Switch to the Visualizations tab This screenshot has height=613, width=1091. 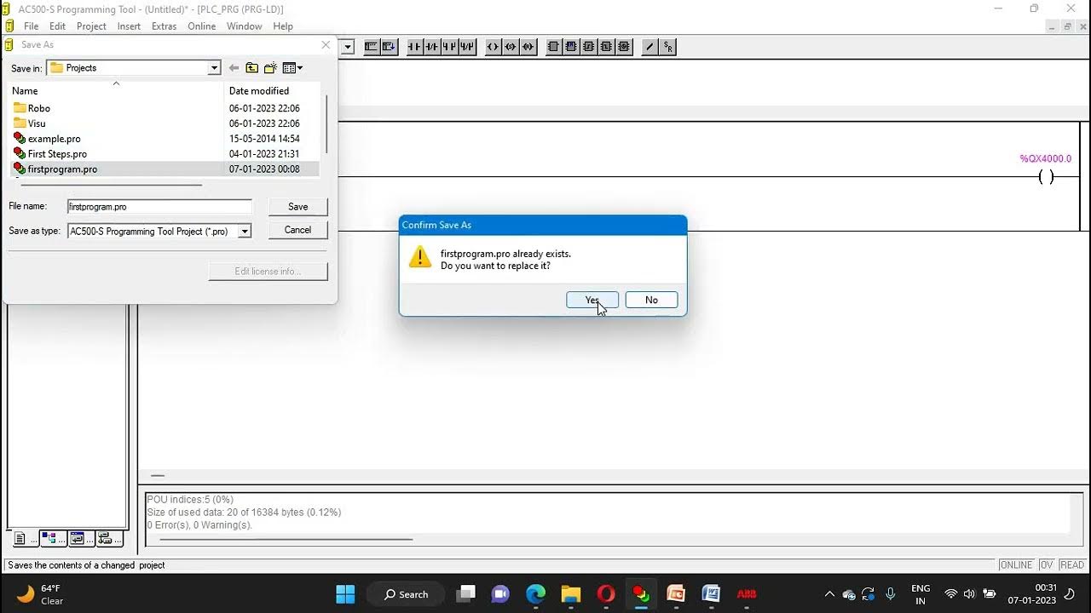(x=80, y=539)
